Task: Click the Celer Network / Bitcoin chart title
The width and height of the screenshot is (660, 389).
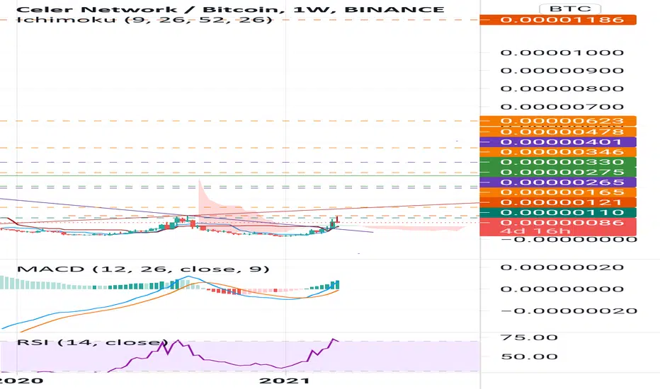Action: click(230, 8)
